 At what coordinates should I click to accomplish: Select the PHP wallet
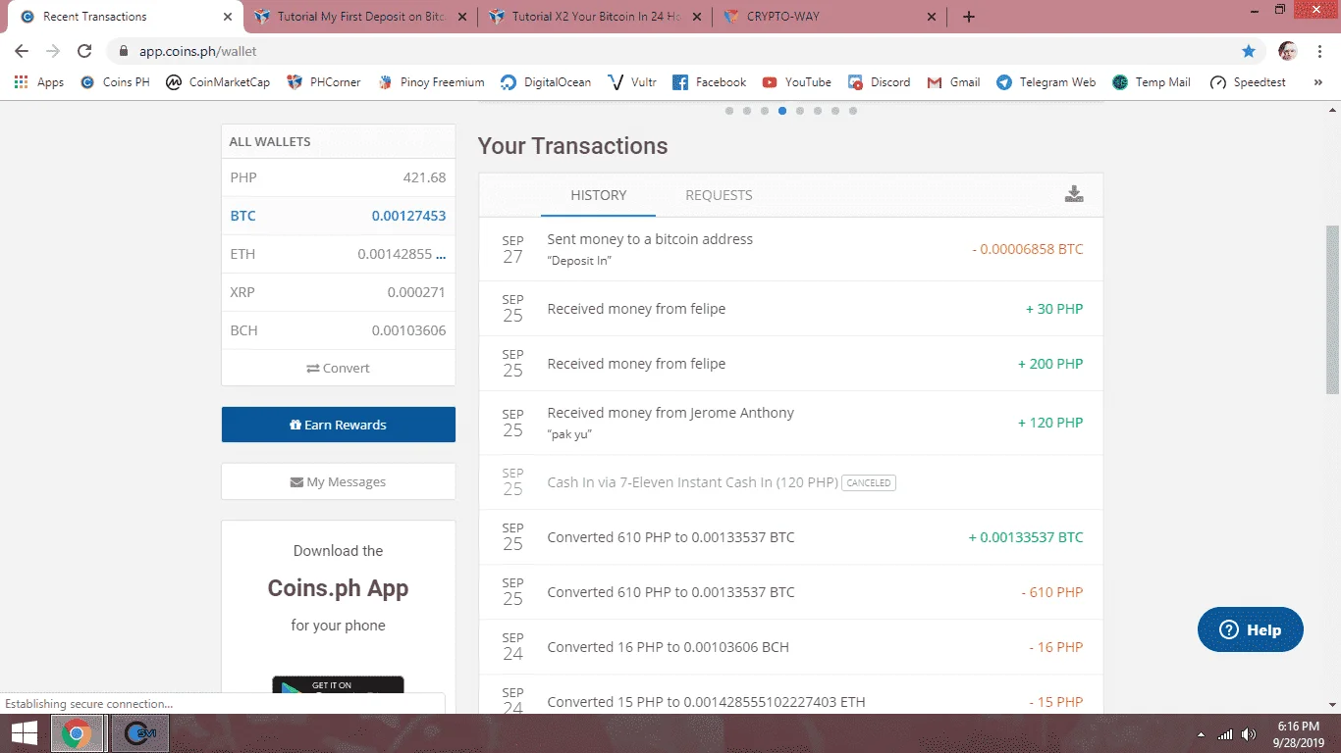[x=339, y=177]
